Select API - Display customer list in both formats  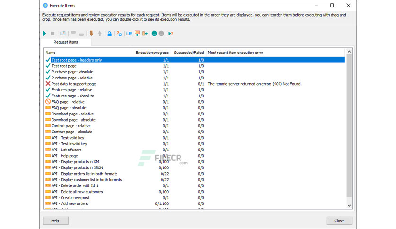coord(195,180)
